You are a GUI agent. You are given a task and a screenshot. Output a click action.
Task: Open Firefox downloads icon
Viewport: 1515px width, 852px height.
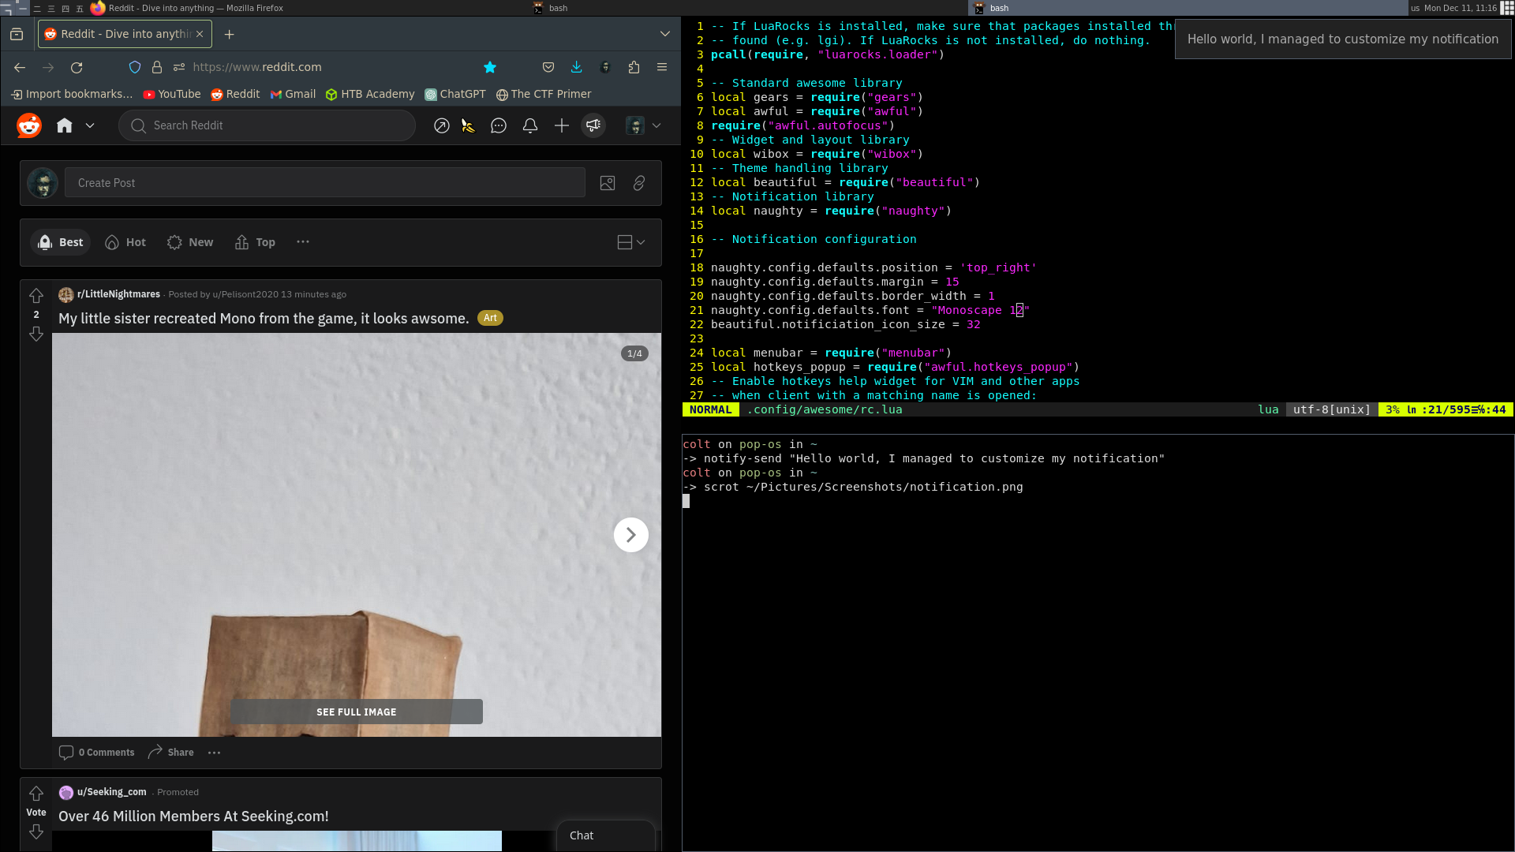577,67
